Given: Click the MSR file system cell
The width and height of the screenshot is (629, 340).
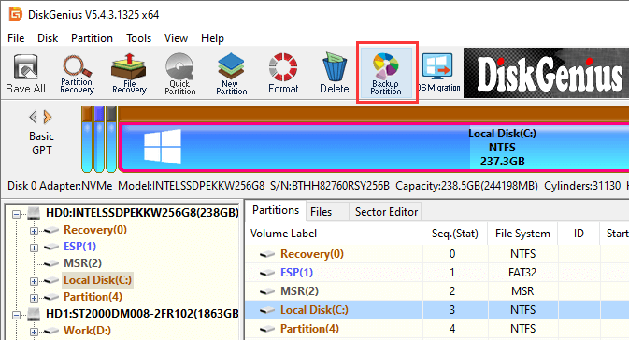Looking at the screenshot, I should (522, 291).
